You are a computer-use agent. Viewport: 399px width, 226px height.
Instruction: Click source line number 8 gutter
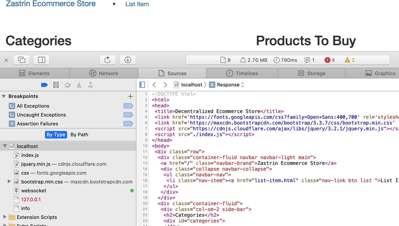tap(146, 134)
